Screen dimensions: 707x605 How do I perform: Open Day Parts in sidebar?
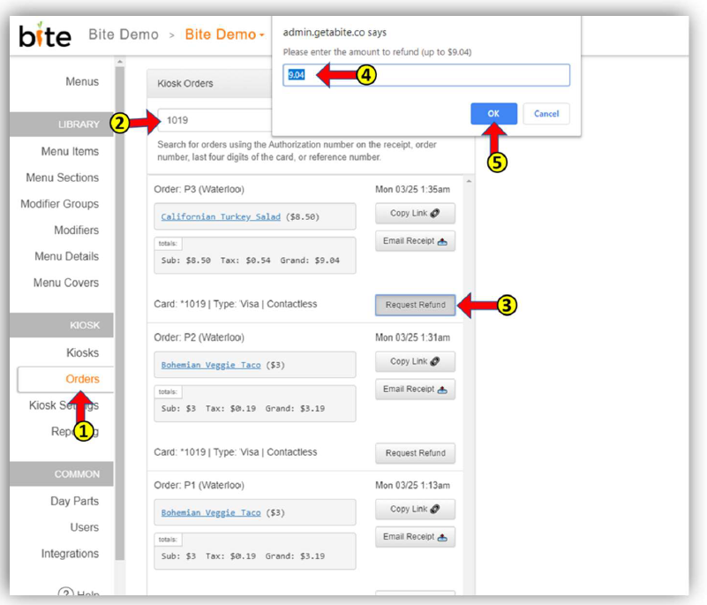click(x=74, y=501)
